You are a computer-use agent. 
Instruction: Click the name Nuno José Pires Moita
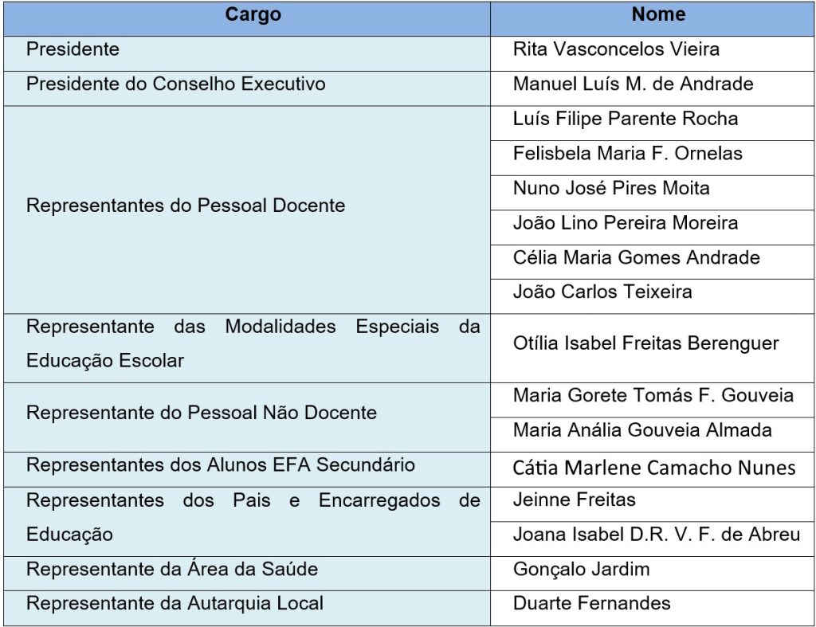pyautogui.click(x=611, y=188)
